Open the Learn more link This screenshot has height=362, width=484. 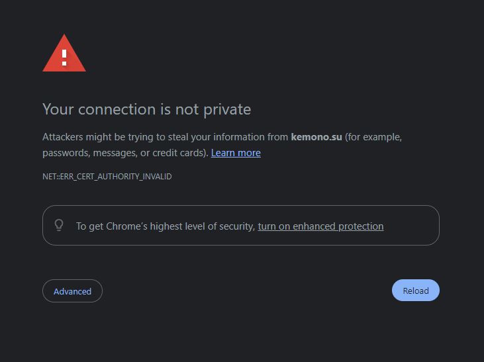point(236,153)
